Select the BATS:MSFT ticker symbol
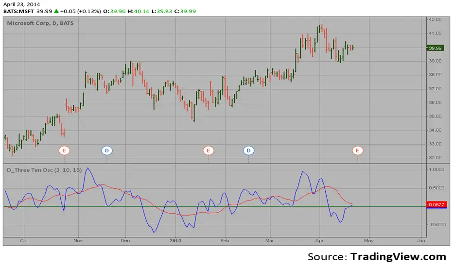This screenshot has width=453, height=267. tap(18, 11)
